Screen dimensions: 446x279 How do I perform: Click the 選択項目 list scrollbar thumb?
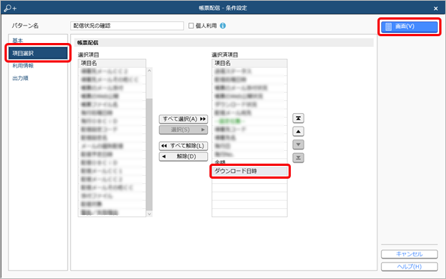pyautogui.click(x=149, y=155)
